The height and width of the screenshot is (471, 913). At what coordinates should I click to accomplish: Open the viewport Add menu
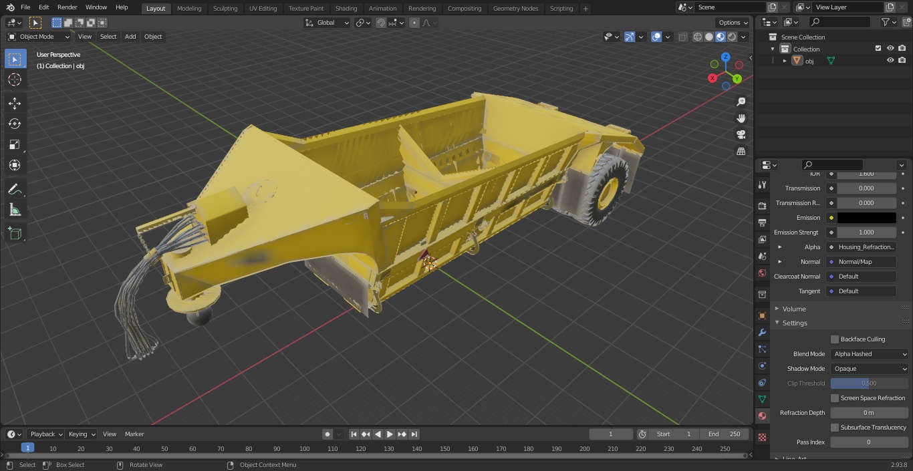[130, 37]
